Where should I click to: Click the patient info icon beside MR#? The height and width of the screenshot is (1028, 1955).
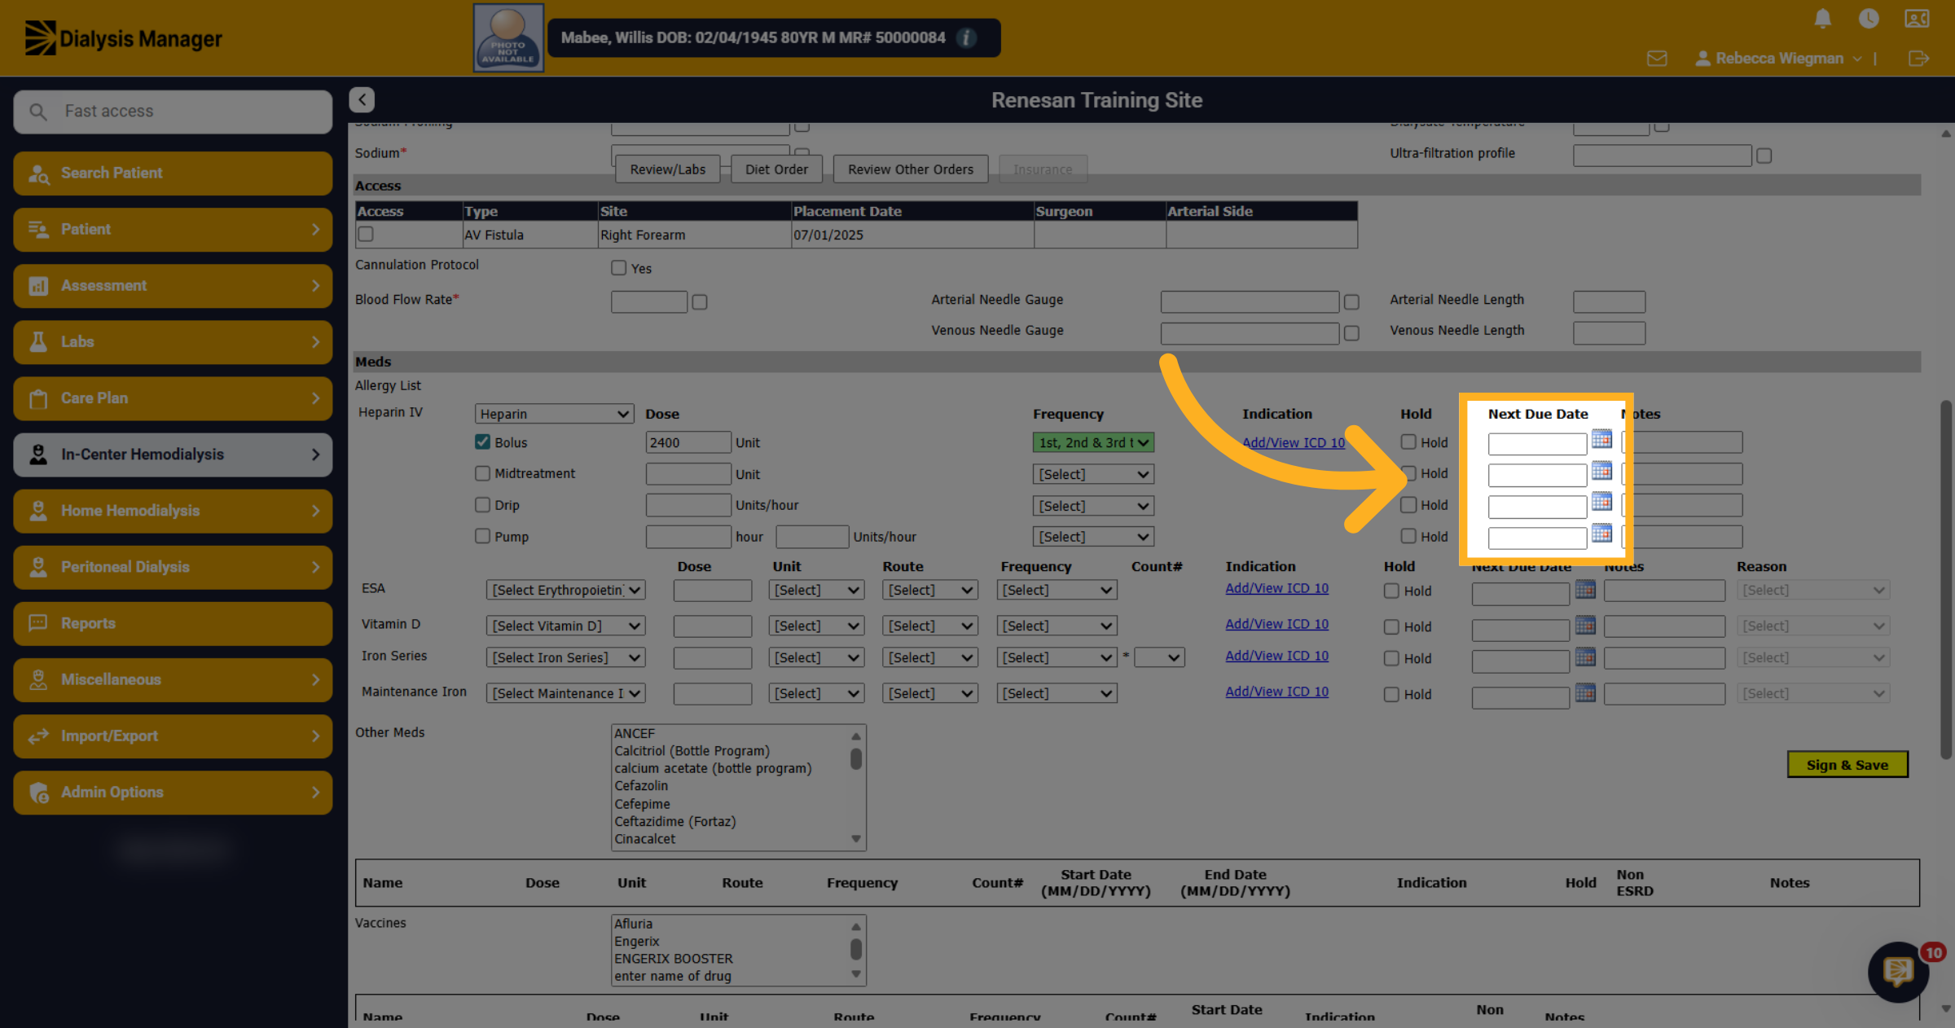pos(966,37)
